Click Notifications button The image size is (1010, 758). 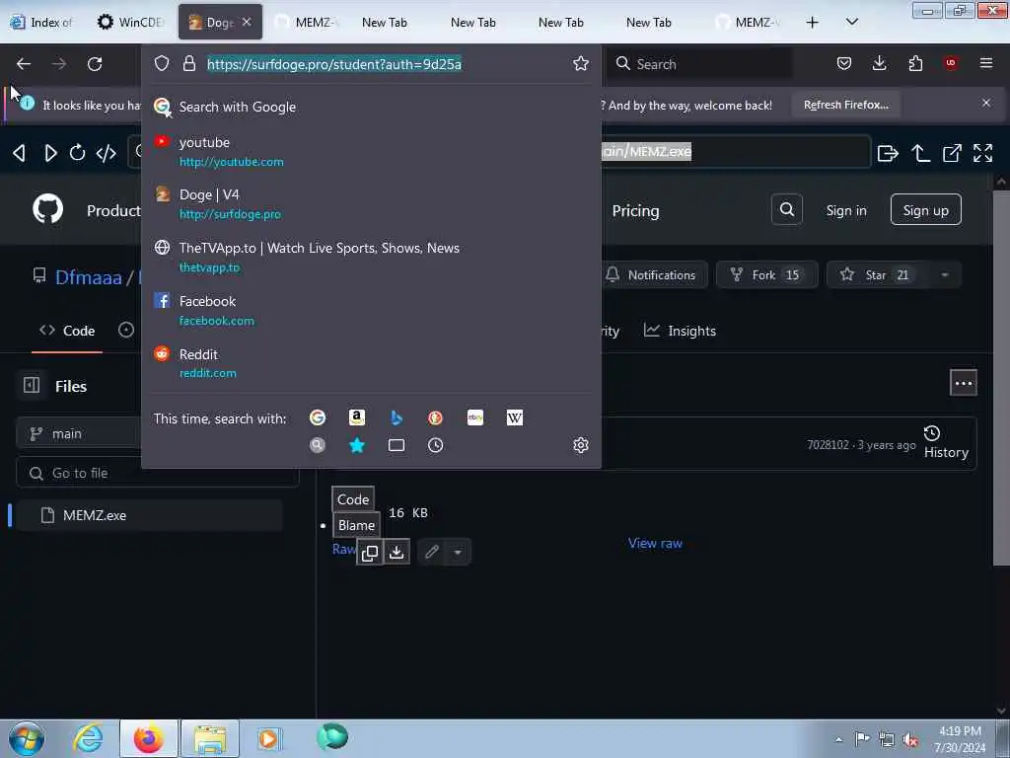pyautogui.click(x=652, y=275)
